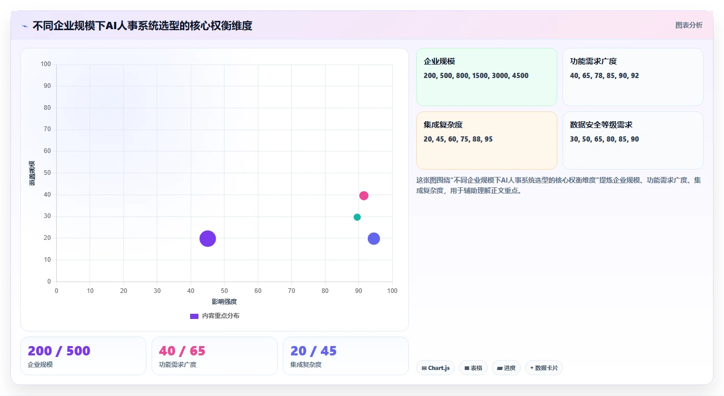Click the table icon in 表格 tag
Viewport: 724px width, 396px height.
(467, 368)
